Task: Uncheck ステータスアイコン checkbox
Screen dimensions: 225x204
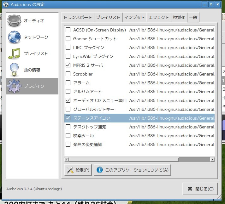Action: (68, 118)
